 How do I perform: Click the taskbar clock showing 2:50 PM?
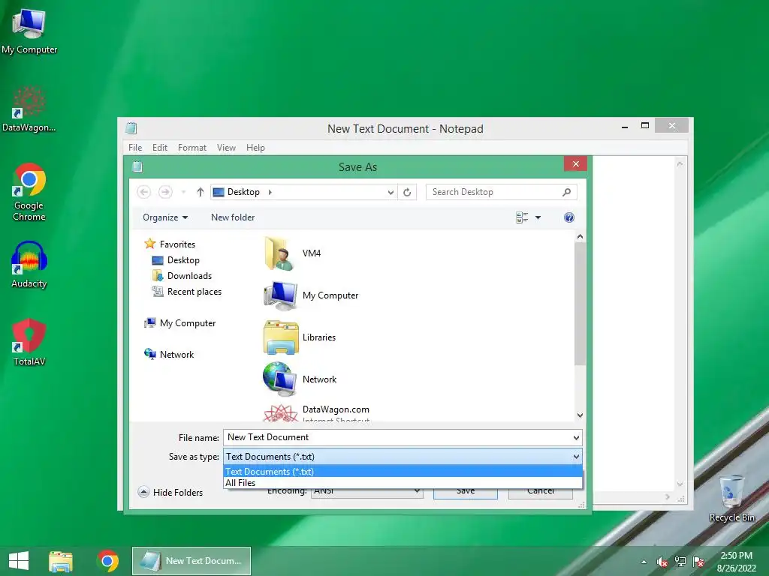tap(736, 562)
